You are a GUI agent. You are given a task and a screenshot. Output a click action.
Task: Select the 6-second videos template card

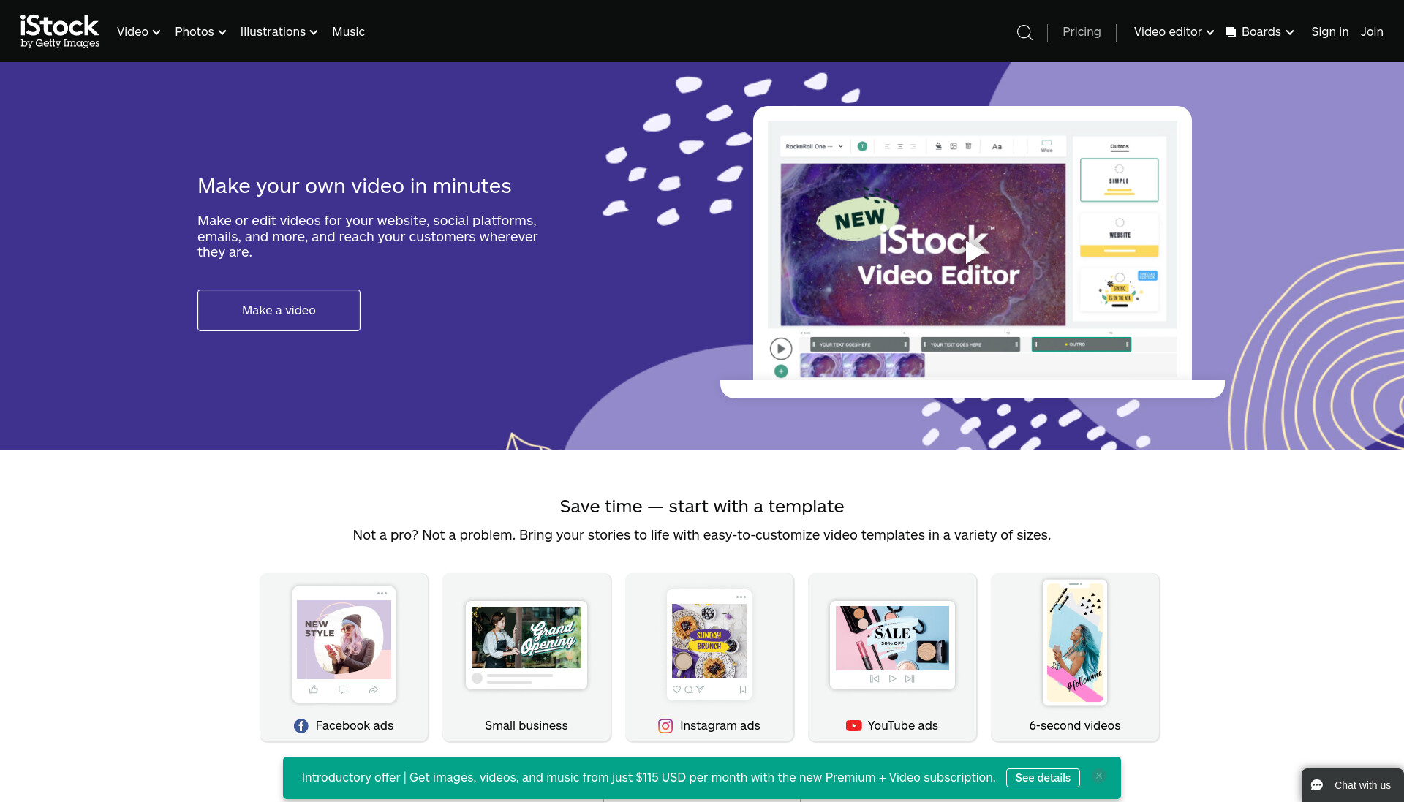tap(1075, 657)
